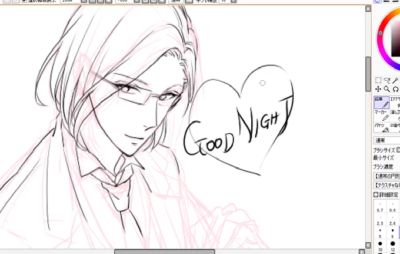Choose the バケツ bucket fill tool
Viewport: 400px width, 254px height.
coord(382,127)
